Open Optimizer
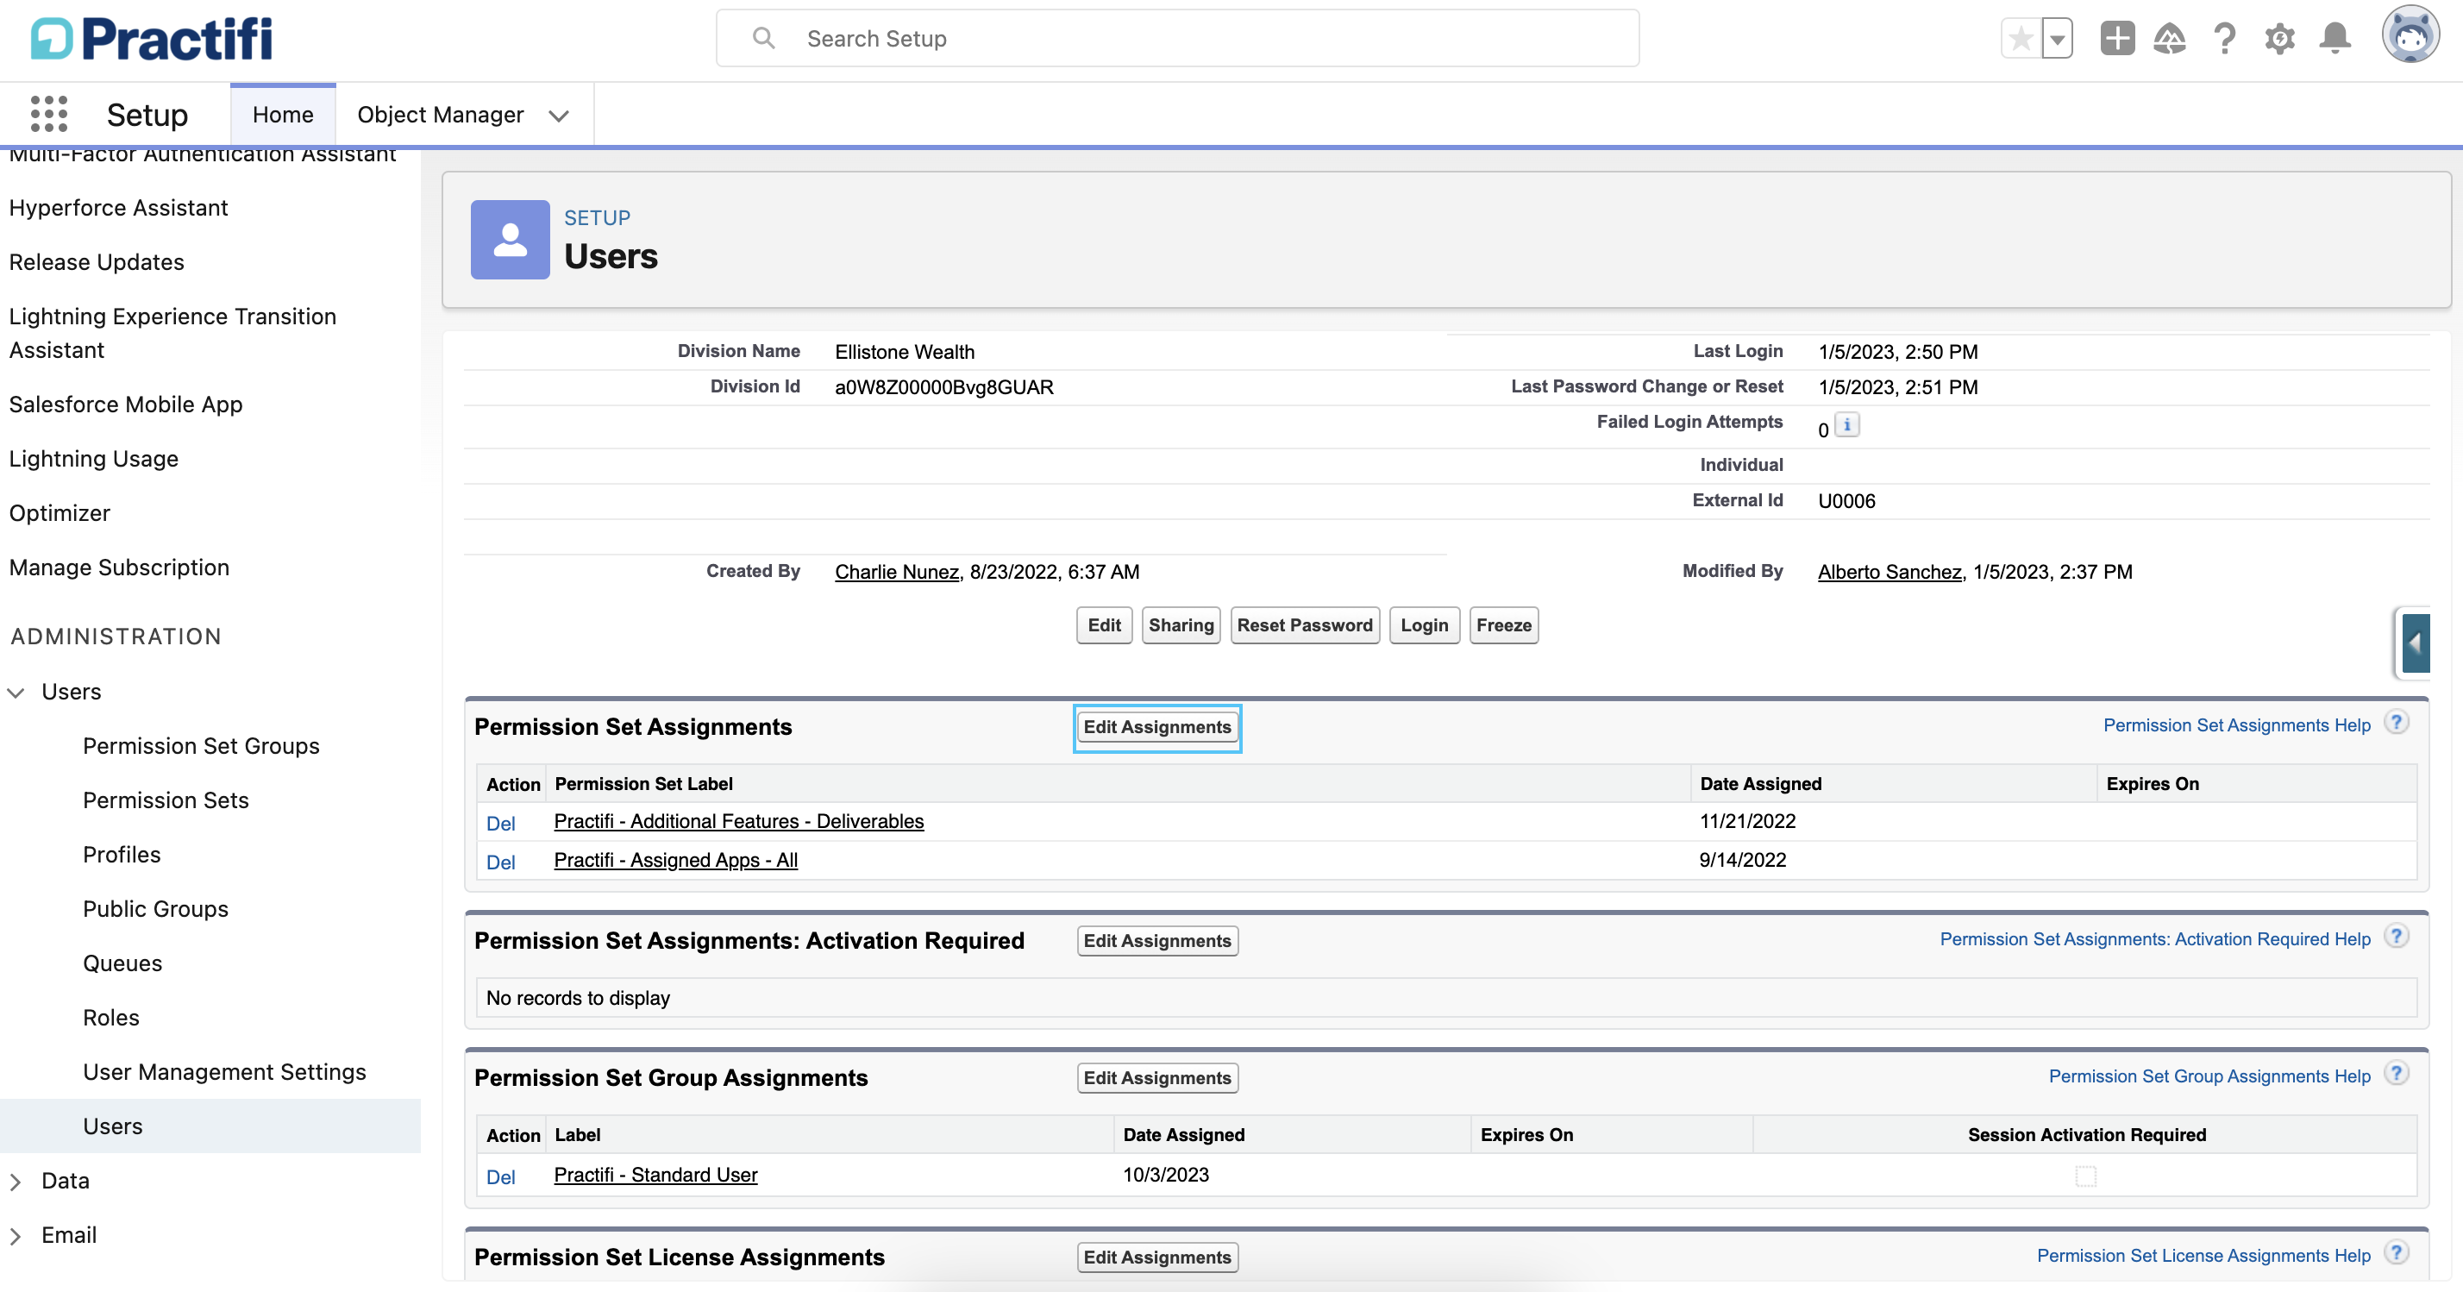Viewport: 2463px width, 1292px height. [x=60, y=513]
